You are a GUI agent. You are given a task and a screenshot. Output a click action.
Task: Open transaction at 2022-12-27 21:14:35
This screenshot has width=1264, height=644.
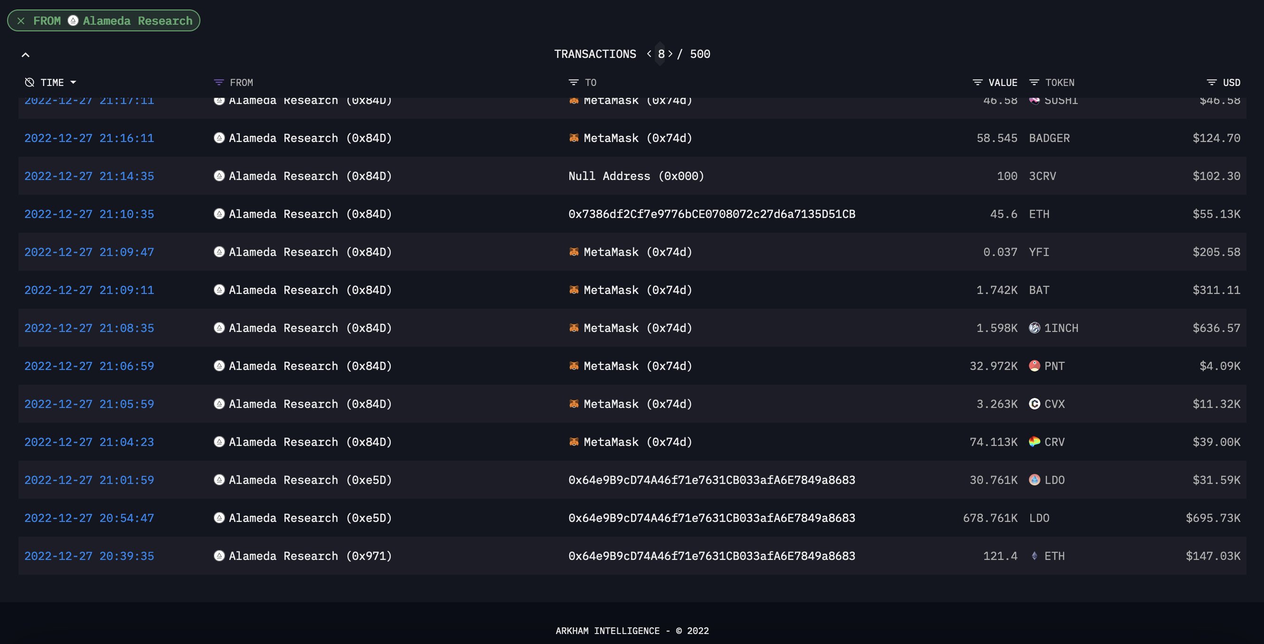[89, 176]
